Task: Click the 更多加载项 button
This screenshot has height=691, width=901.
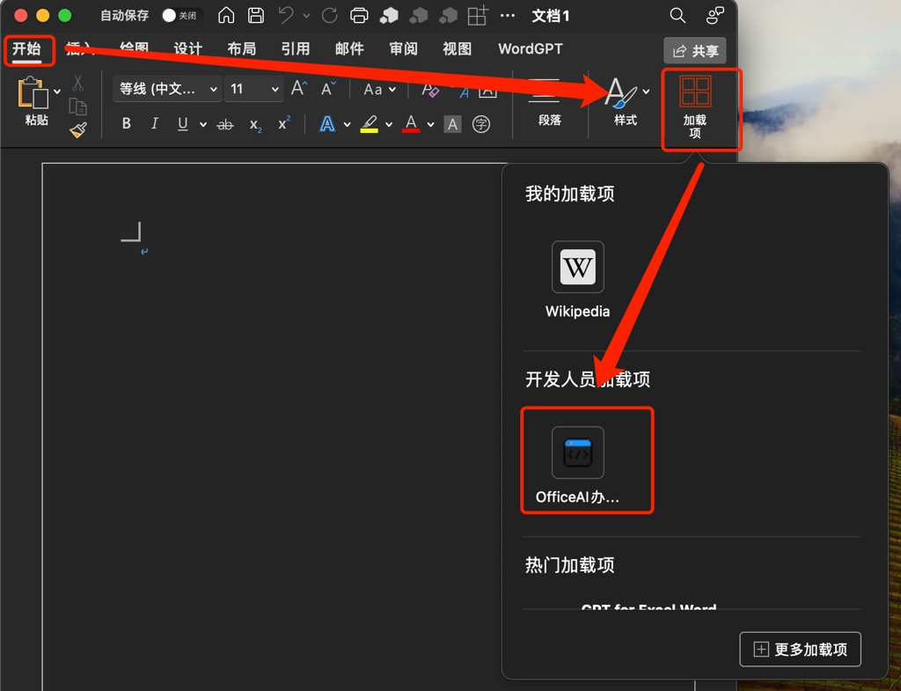Action: pos(800,650)
